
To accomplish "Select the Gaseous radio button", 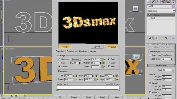I will (x=59, y=59).
